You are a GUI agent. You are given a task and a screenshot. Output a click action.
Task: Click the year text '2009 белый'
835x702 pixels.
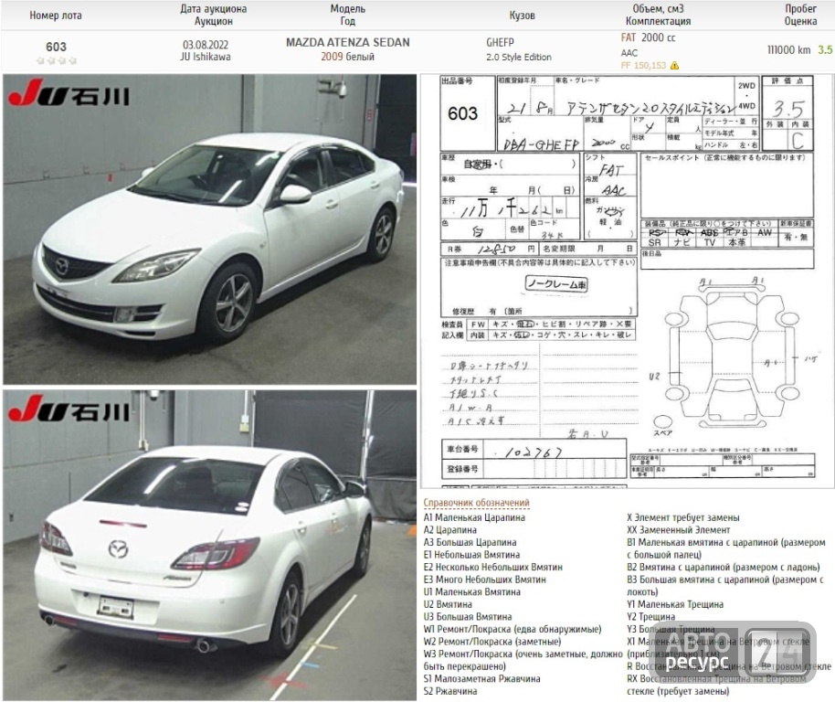pyautogui.click(x=348, y=57)
